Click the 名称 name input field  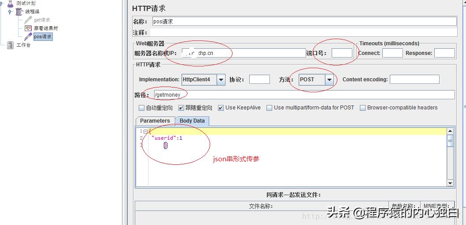[x=304, y=22]
